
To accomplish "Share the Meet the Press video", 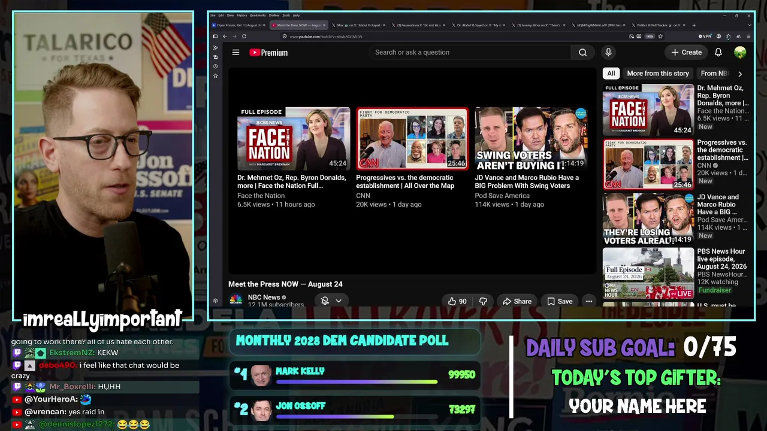I will click(x=517, y=302).
